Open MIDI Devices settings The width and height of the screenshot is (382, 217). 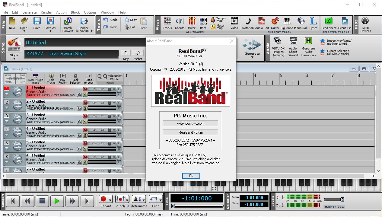pyautogui.click(x=365, y=21)
